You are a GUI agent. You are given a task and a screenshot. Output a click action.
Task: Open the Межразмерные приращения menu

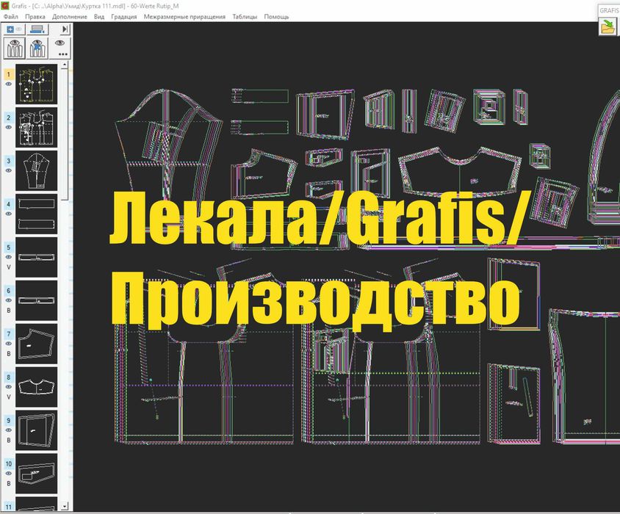[184, 17]
